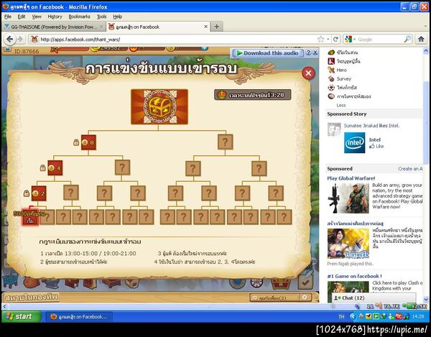Close the tournament bracket dialog with red X
The width and height of the screenshot is (431, 337).
point(308,73)
